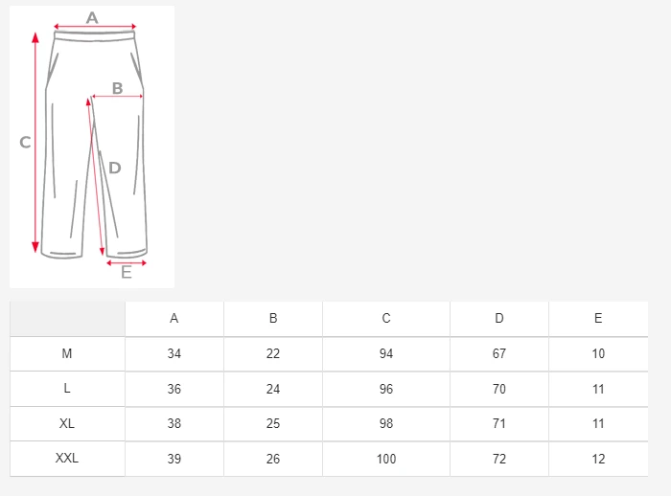
Task: Select the XL size row label
Action: 67,424
